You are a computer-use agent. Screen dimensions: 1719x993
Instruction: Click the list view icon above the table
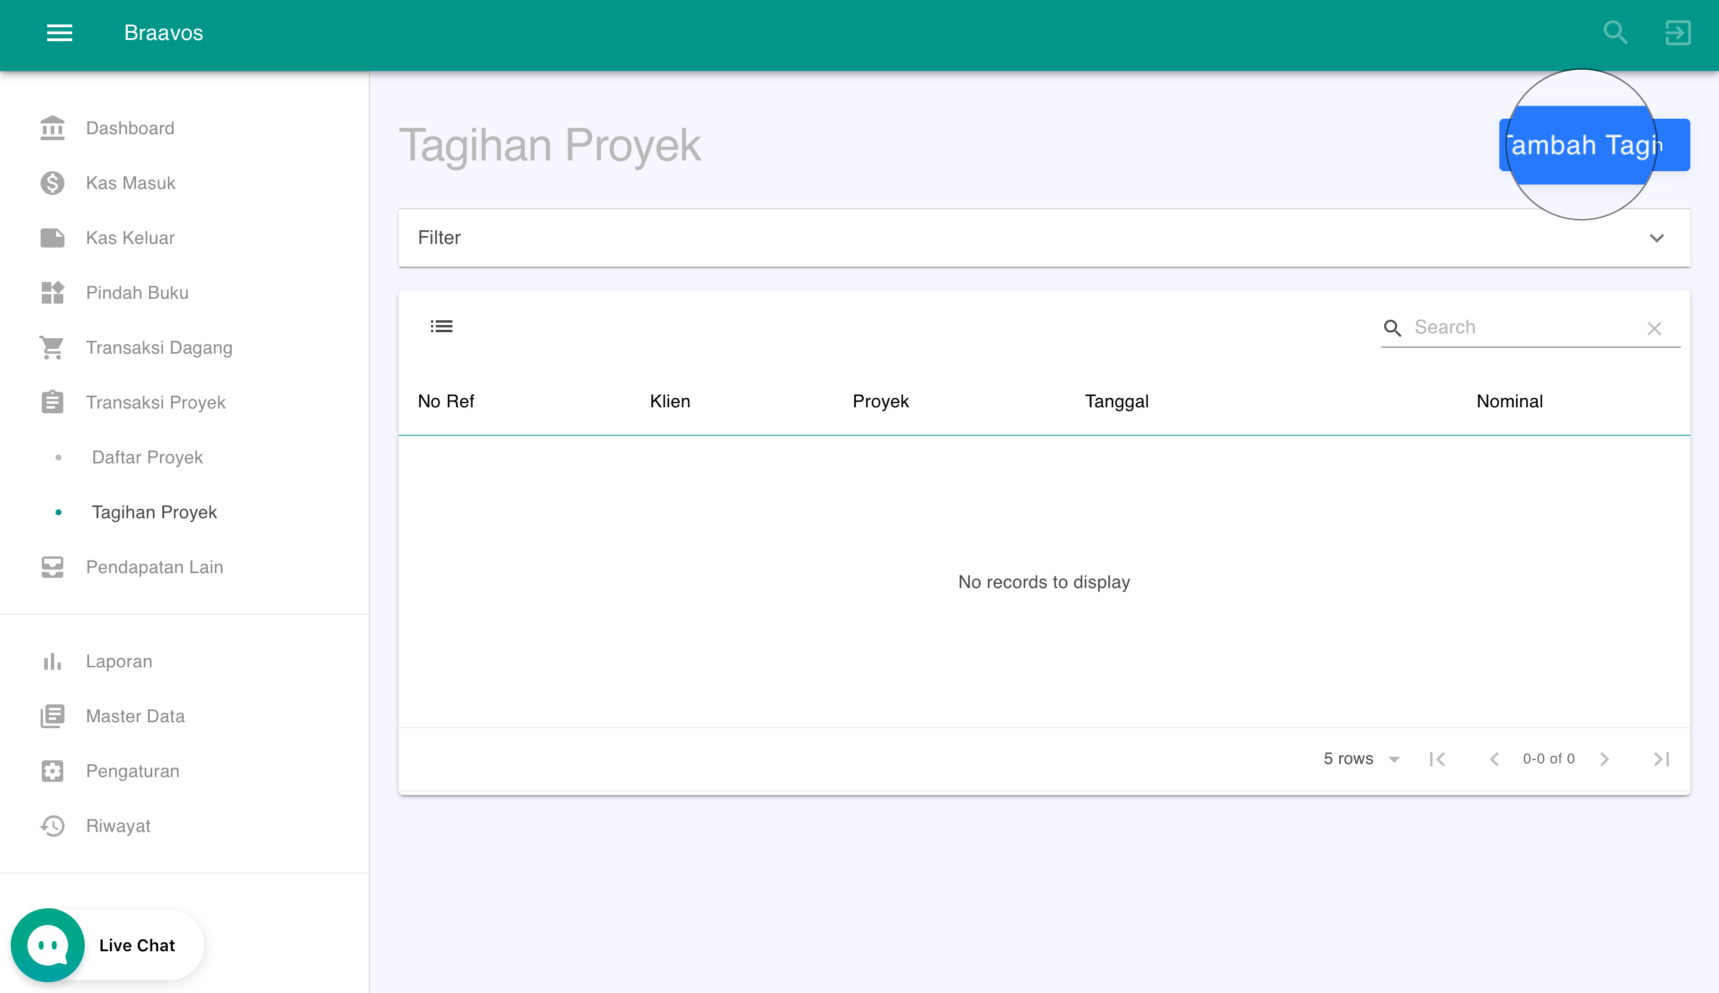point(441,326)
